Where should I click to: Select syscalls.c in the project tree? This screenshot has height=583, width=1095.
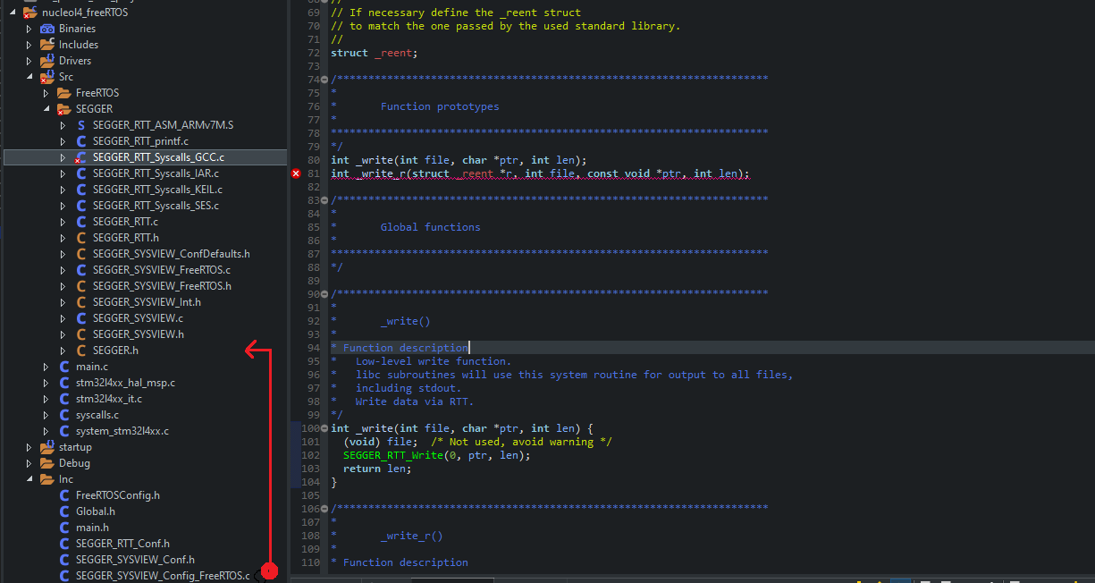97,415
